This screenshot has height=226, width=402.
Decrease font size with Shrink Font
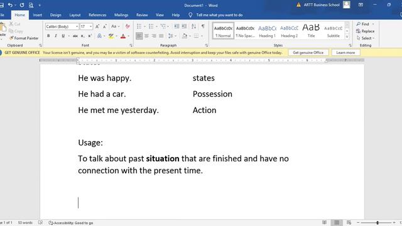(105, 26)
